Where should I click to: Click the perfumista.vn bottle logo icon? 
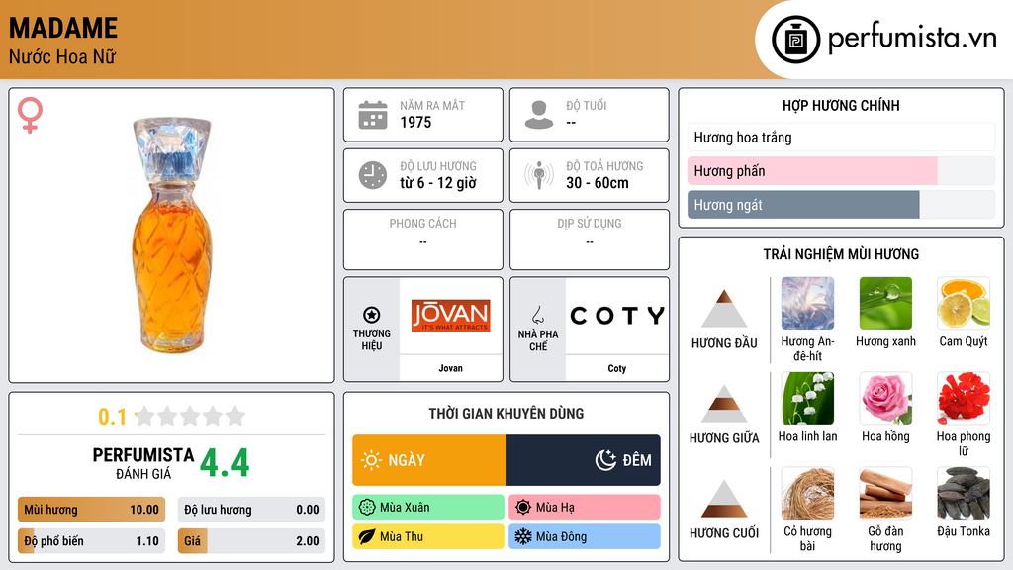[x=795, y=40]
